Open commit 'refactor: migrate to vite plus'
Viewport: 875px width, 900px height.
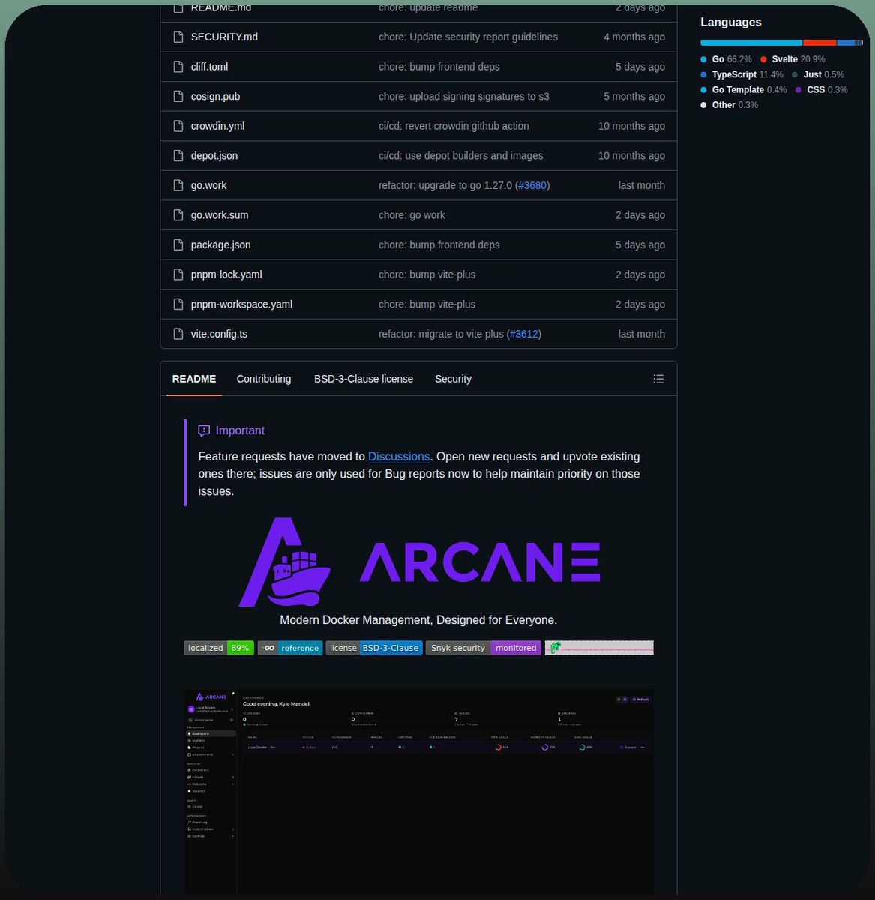pos(441,334)
